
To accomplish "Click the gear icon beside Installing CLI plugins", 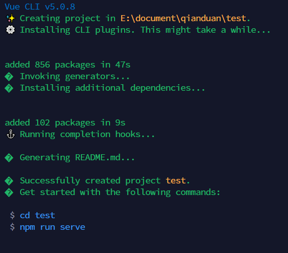I will tap(11, 30).
